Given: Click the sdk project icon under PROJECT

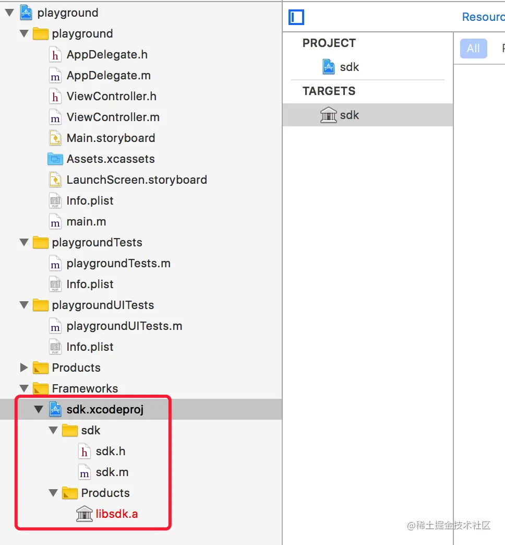Looking at the screenshot, I should pos(329,67).
